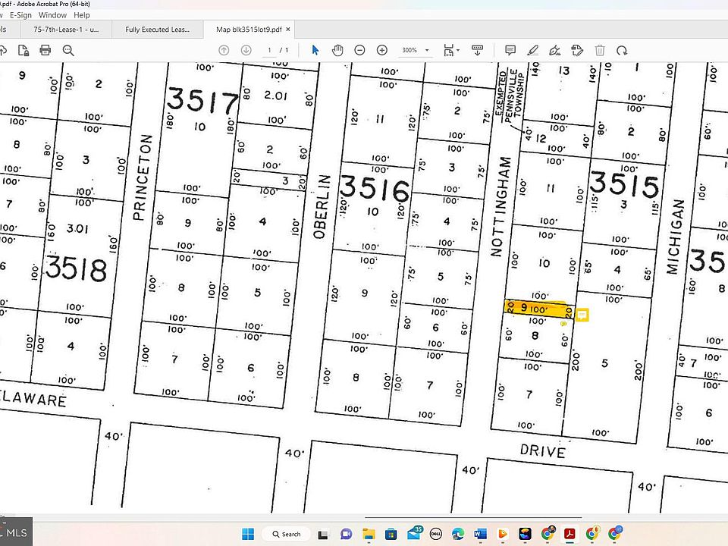Image resolution: width=728 pixels, height=546 pixels.
Task: Add a sticky note comment
Action: click(510, 50)
